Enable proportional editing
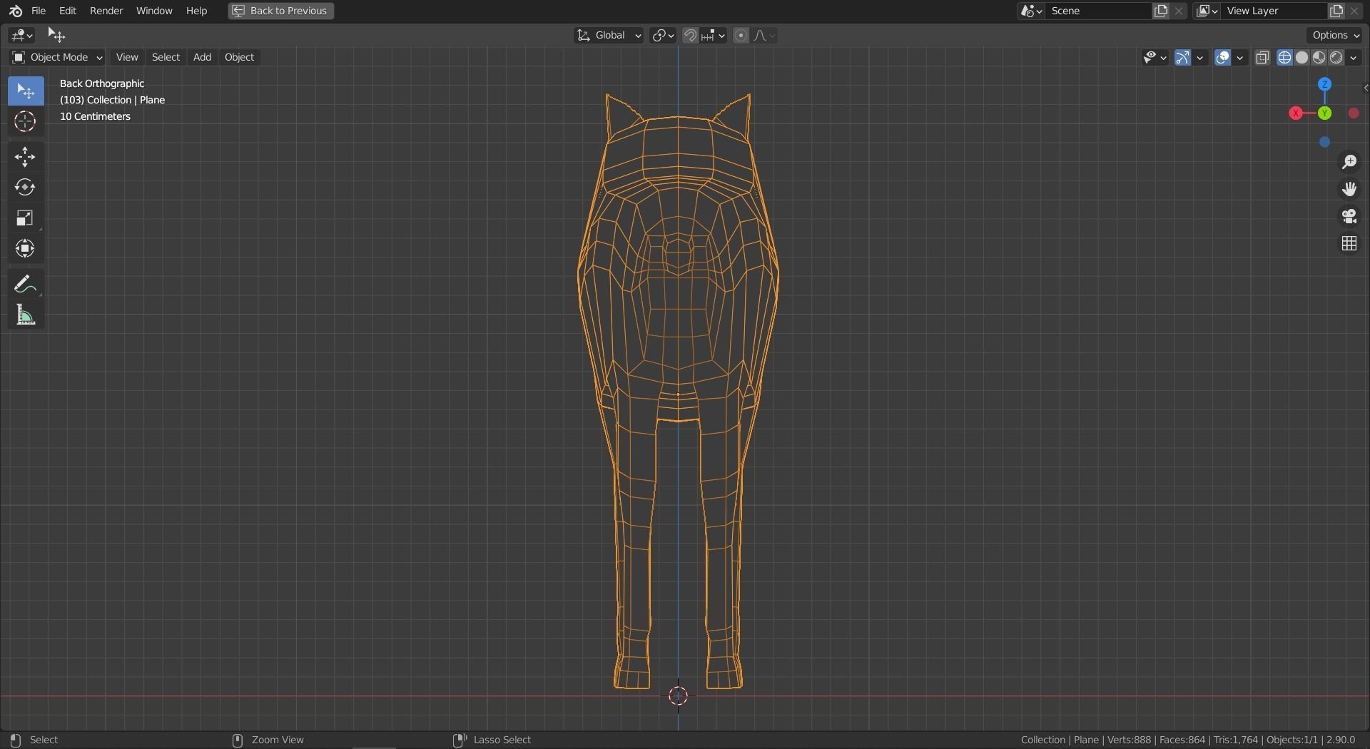 (x=741, y=36)
